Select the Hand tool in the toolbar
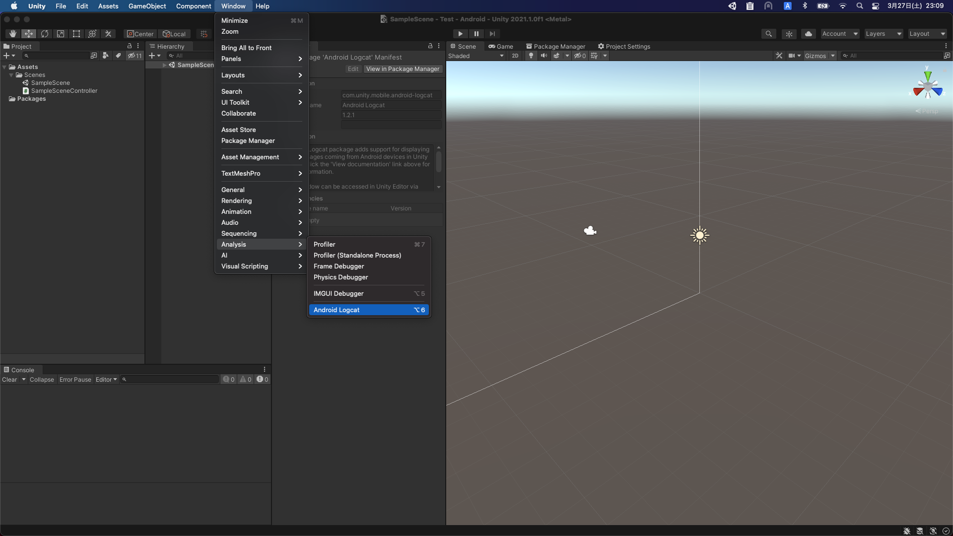This screenshot has width=953, height=536. pyautogui.click(x=13, y=34)
